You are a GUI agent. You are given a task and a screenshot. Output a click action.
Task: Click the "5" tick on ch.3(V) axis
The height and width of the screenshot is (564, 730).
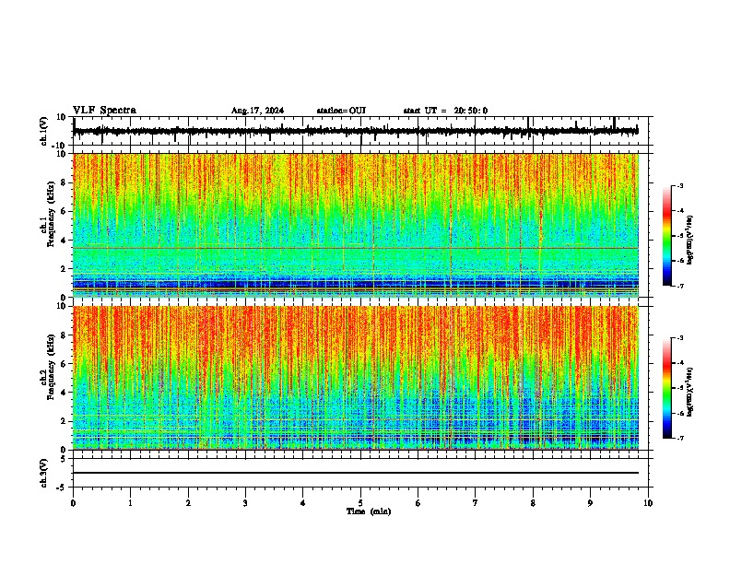tap(64, 459)
